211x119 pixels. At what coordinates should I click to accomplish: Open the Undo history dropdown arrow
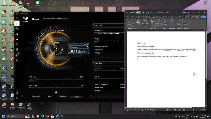pos(148,13)
